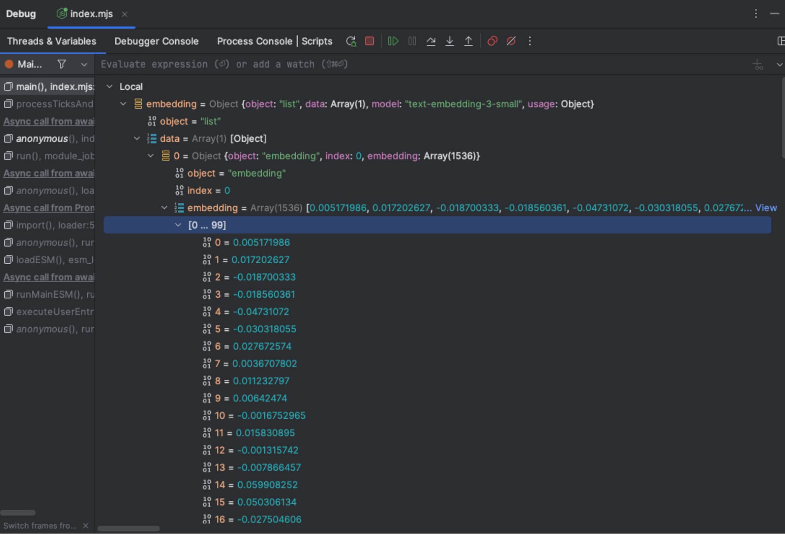Open the Process Console tab
The width and height of the screenshot is (785, 534).
[254, 41]
